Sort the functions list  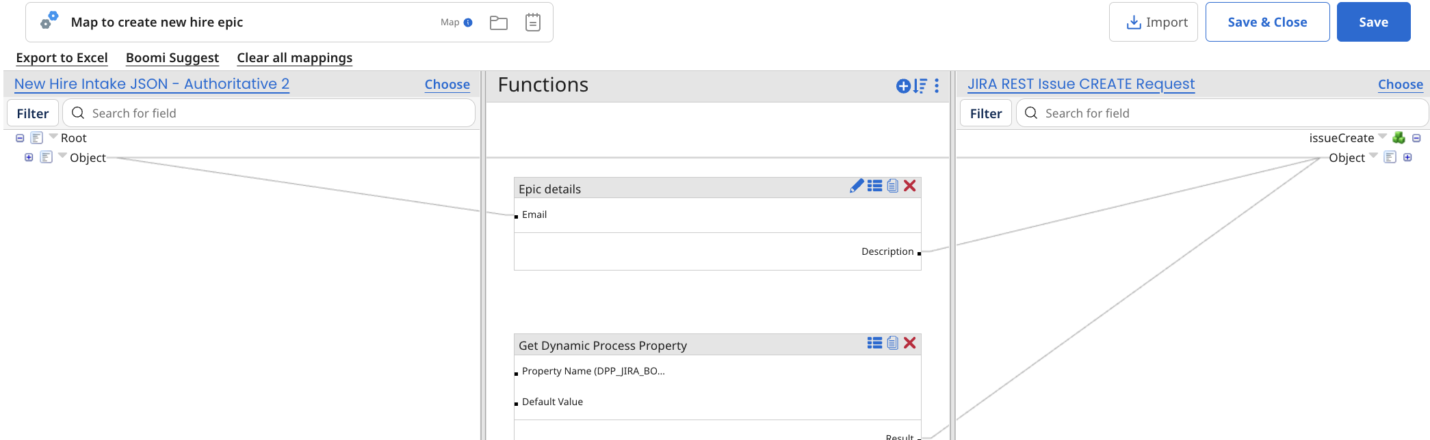point(920,86)
